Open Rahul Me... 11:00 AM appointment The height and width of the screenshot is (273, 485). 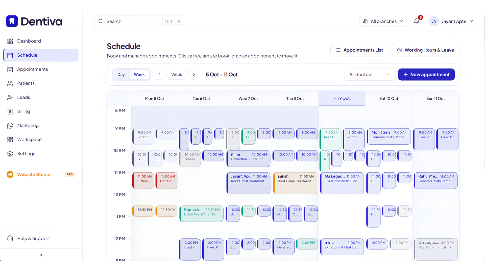[435, 180]
